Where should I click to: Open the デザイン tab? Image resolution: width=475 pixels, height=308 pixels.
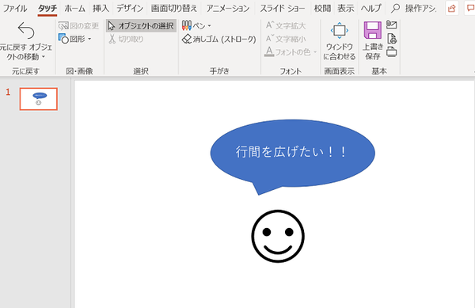pos(130,9)
